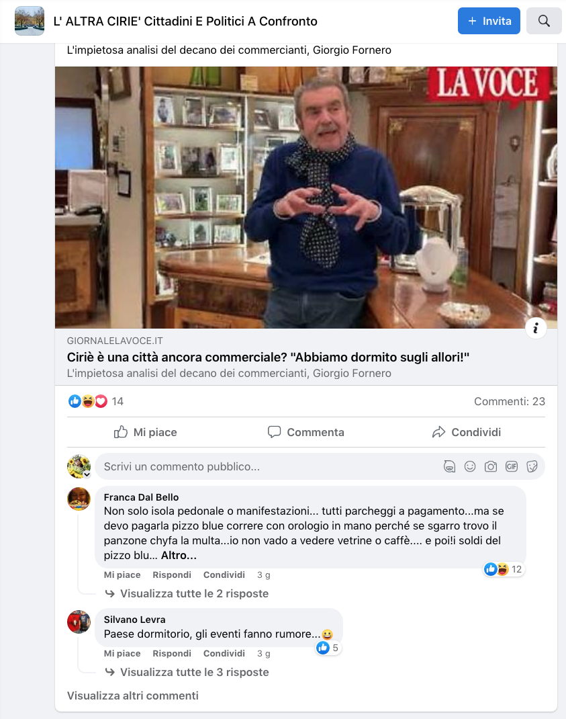This screenshot has width=566, height=719.
Task: Load more with Visualizza altri commenti
Action: 133,695
